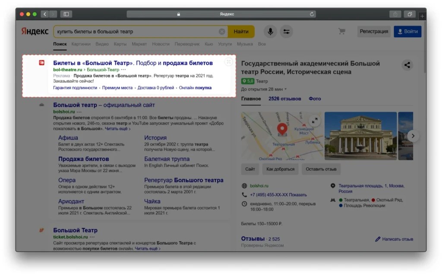Click the green 5,0 rating badge
Viewport: 442px width, 275px height.
[247, 81]
